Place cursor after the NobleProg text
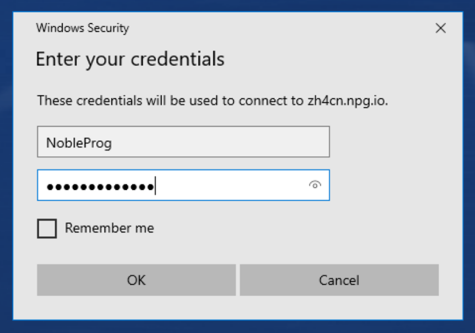 click(x=113, y=143)
